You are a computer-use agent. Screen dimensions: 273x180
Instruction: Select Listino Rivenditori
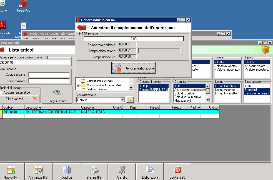[227, 93]
